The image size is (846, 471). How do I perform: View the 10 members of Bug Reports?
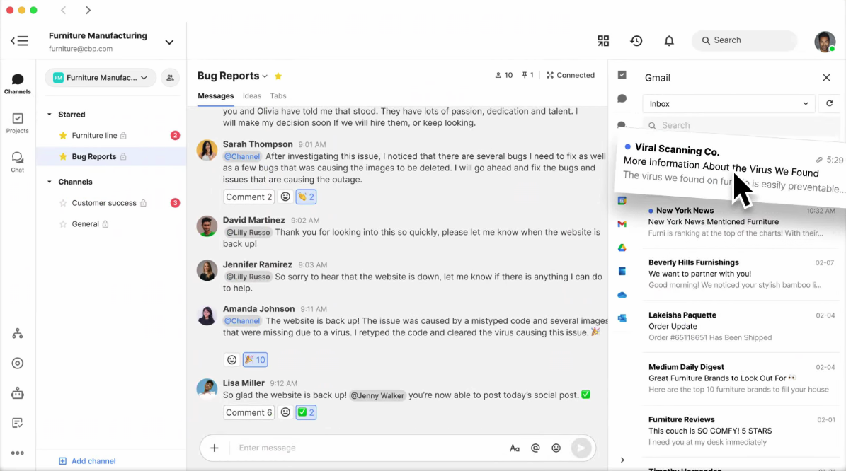(503, 75)
